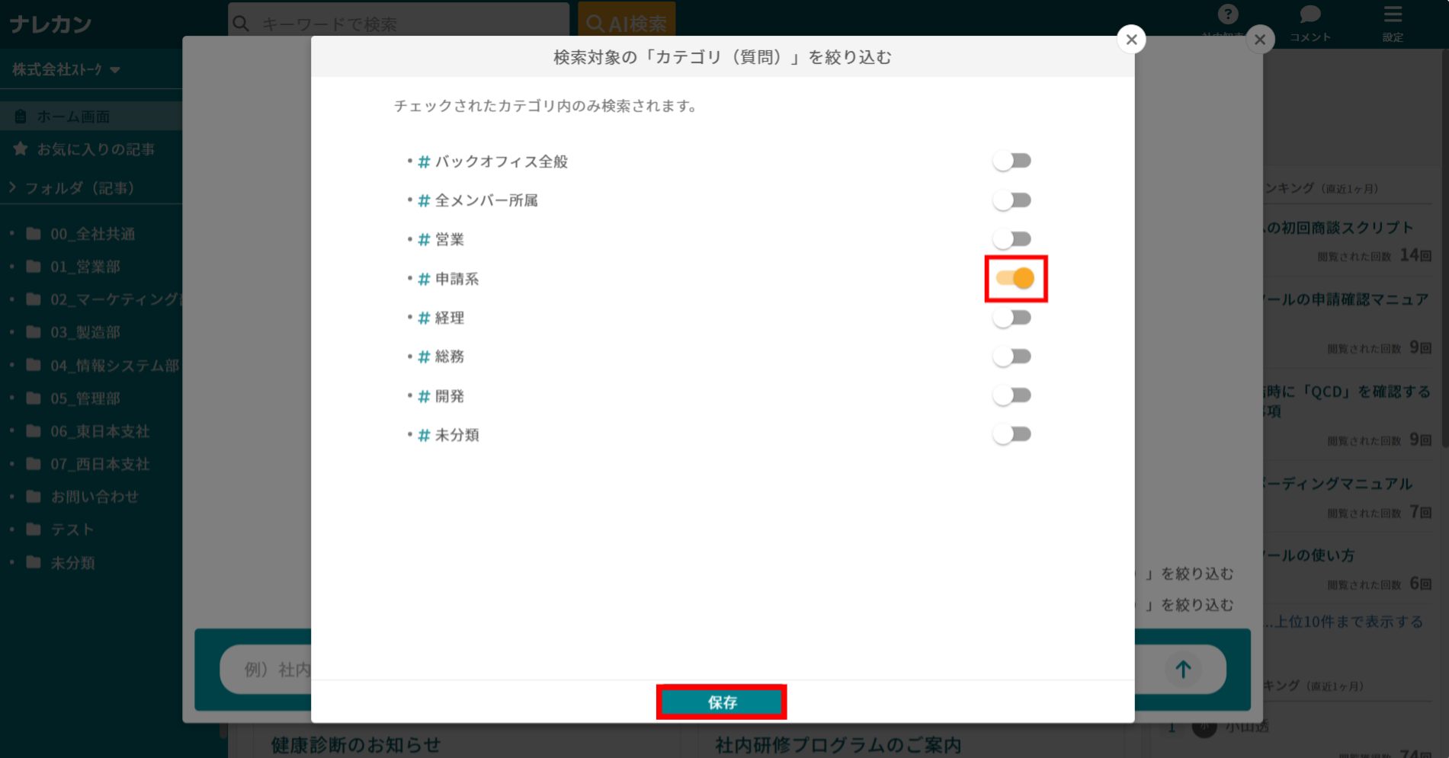Click the AI検索 button
This screenshot has width=1449, height=758.
click(x=627, y=22)
